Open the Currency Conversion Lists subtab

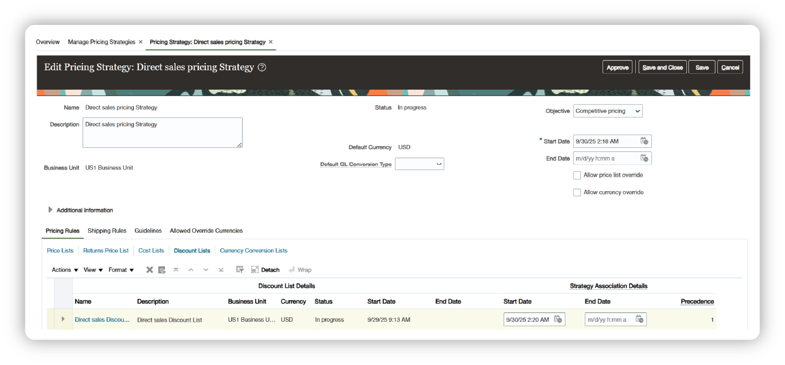[x=254, y=250]
